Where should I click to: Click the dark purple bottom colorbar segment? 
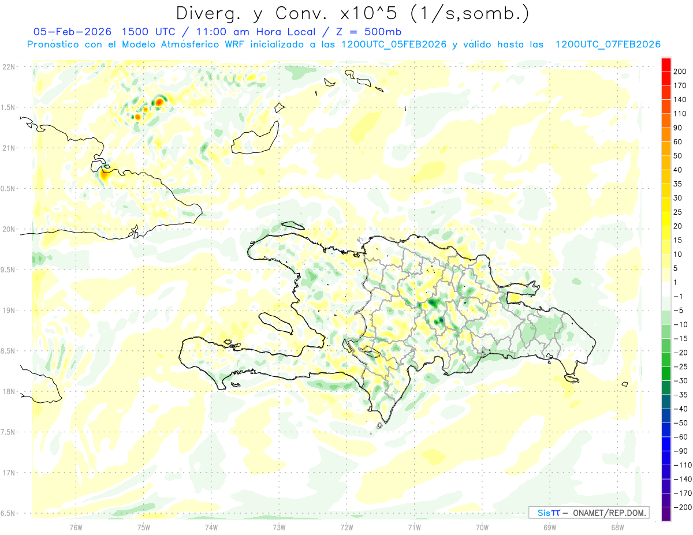click(666, 514)
